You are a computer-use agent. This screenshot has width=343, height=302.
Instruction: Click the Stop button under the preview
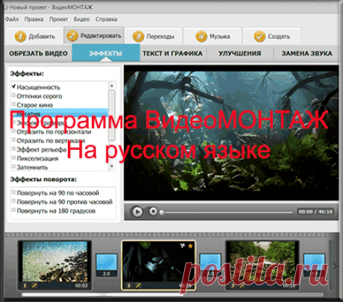point(154,212)
